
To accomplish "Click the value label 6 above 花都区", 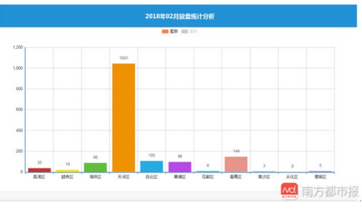I will tap(208, 166).
